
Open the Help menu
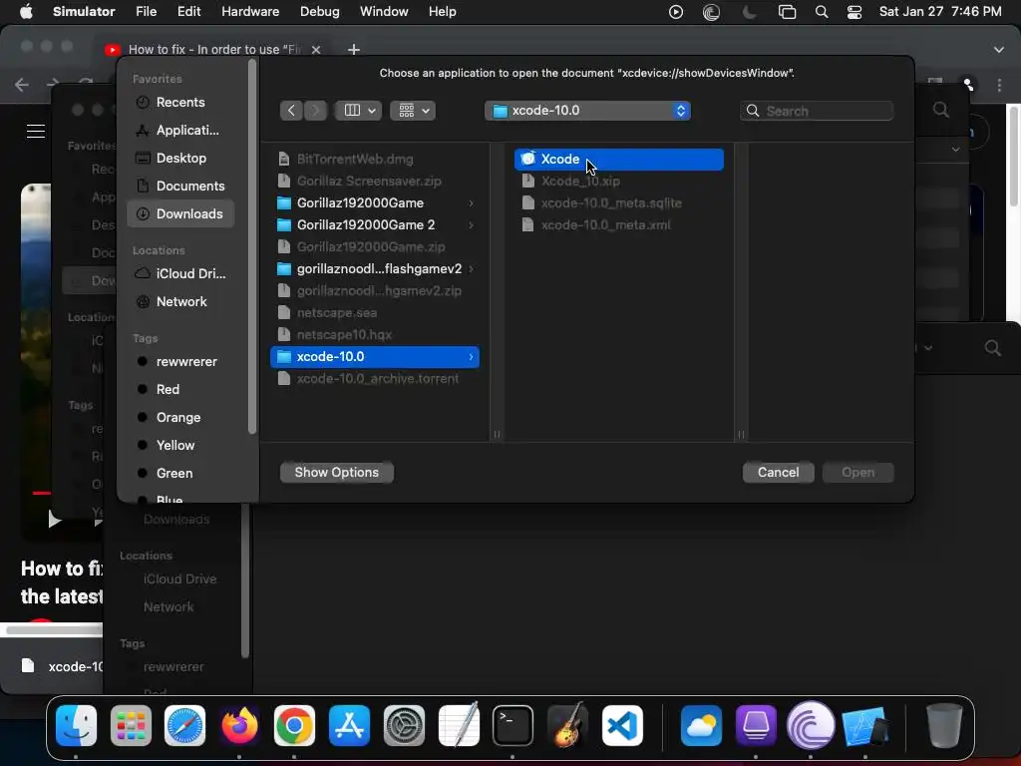click(442, 12)
